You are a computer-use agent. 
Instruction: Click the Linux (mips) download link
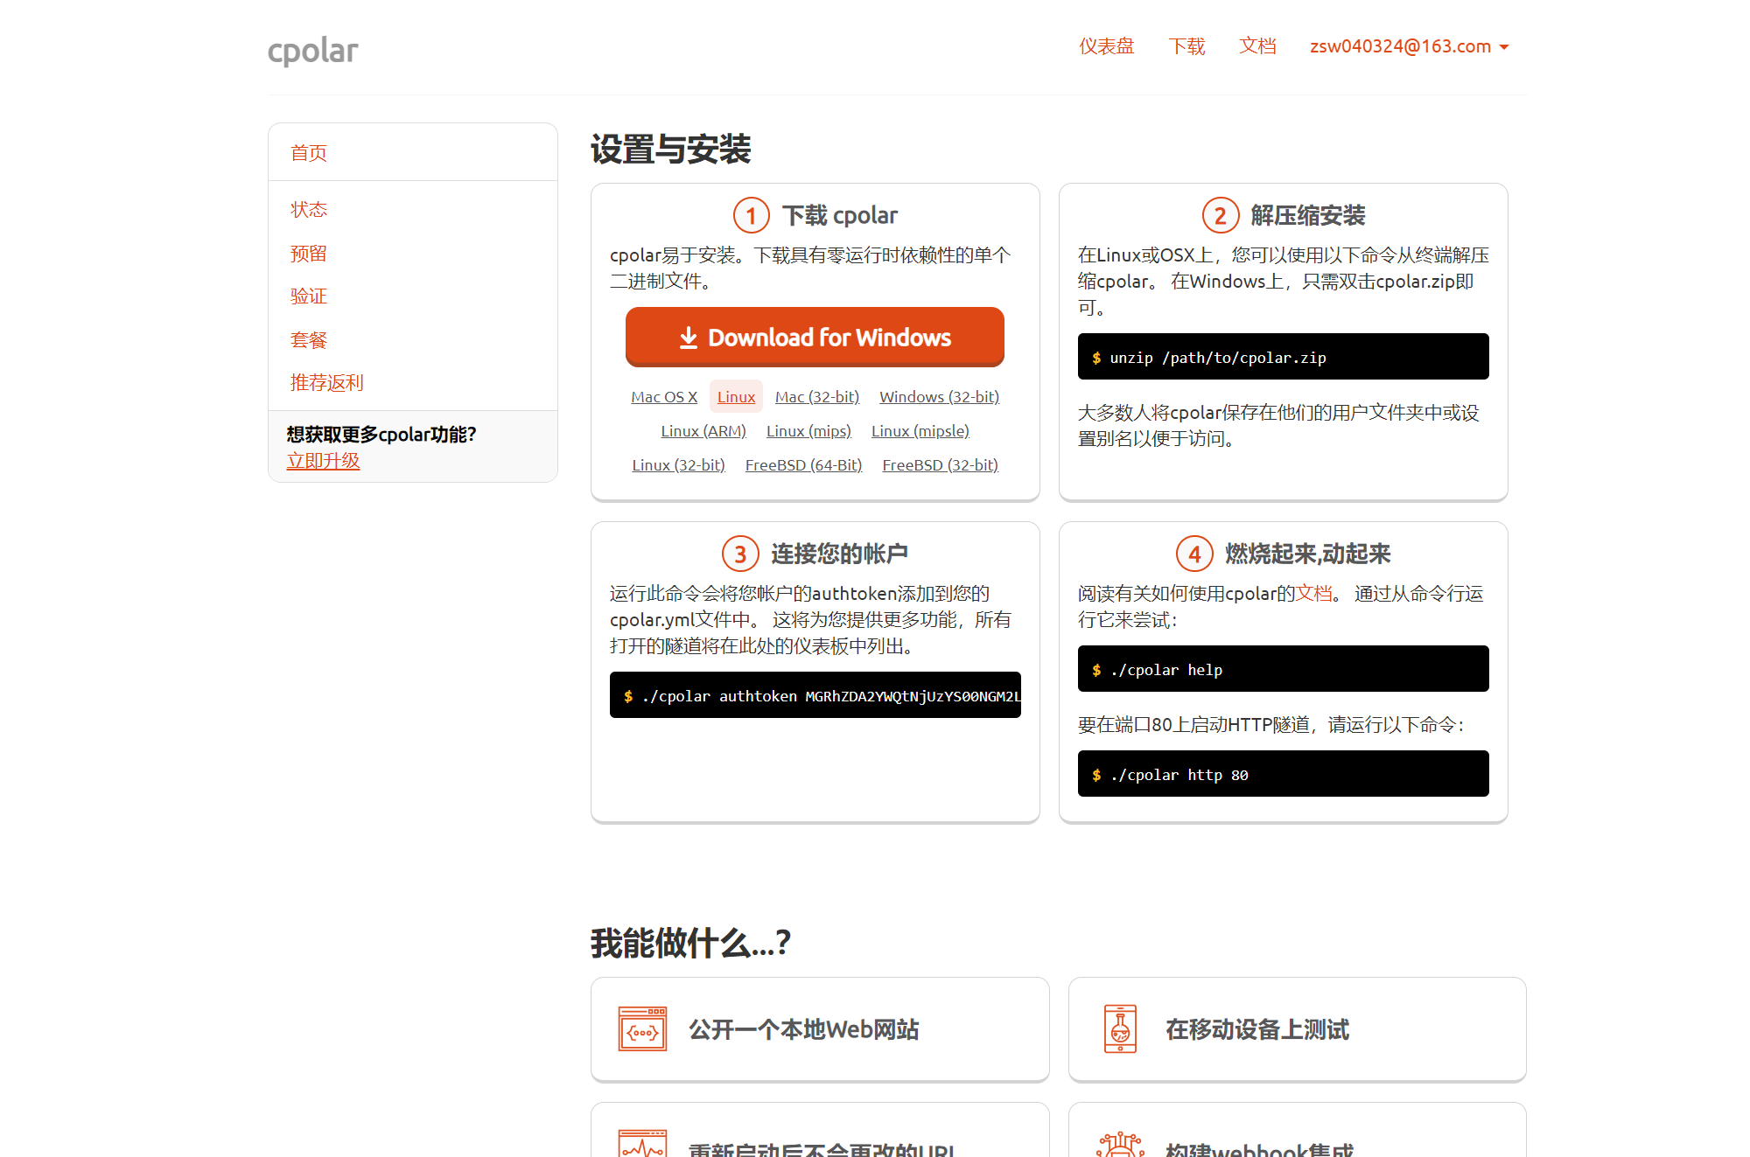click(x=808, y=431)
